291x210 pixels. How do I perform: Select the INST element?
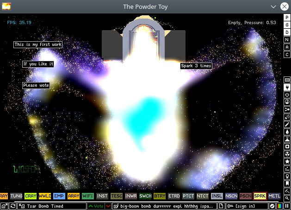102,196
